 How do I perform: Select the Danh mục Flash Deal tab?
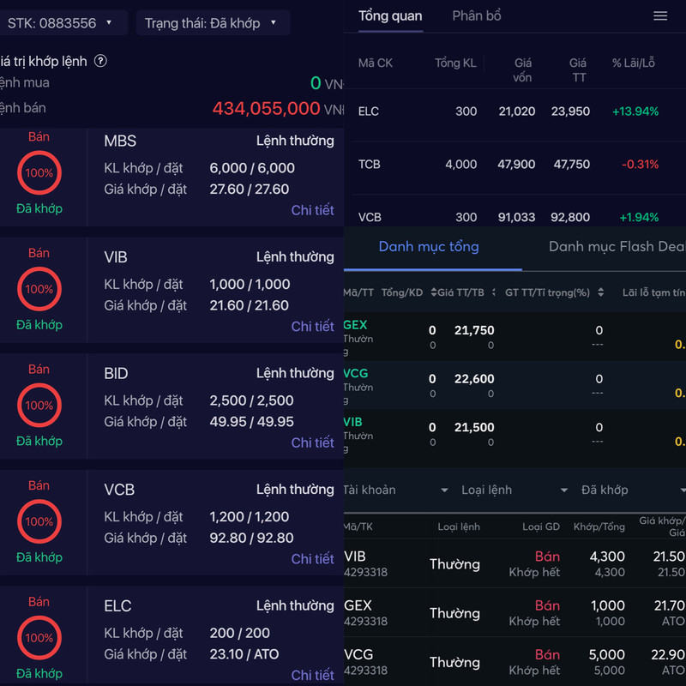pyautogui.click(x=617, y=247)
